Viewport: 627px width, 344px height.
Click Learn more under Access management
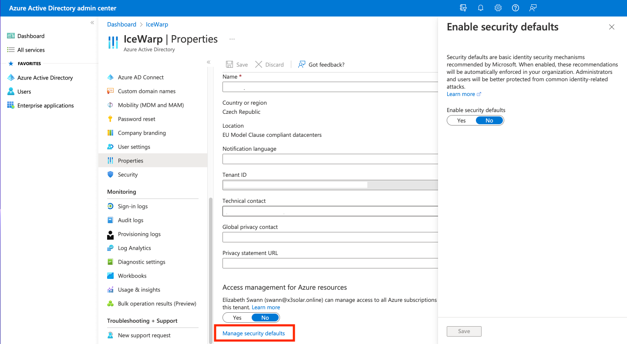(x=266, y=307)
